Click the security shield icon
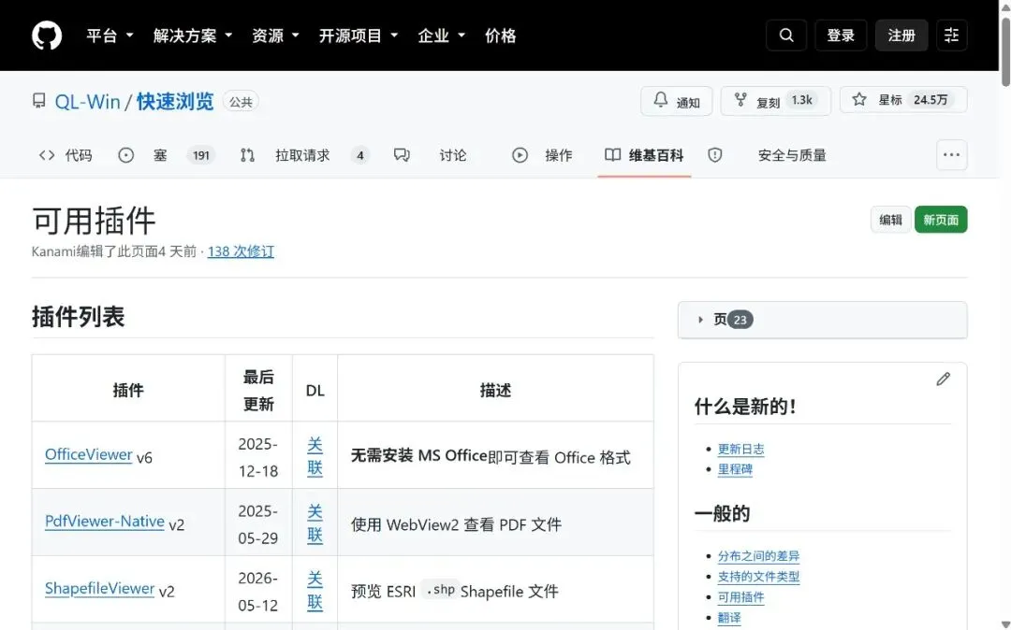The image size is (1011, 630). [714, 155]
